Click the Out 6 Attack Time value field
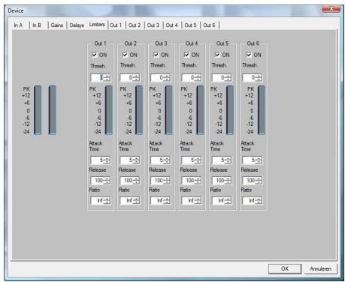The width and height of the screenshot is (345, 282). pyautogui.click(x=250, y=160)
